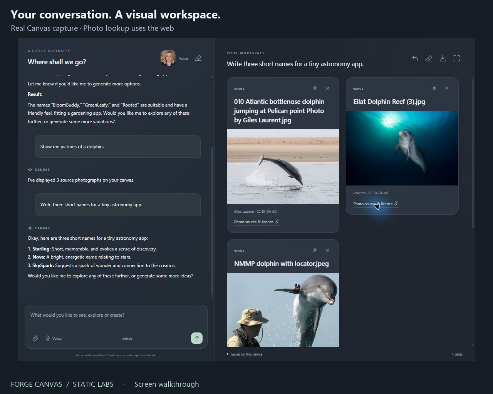
Task: Click the 'SkySpark' name suggestion line
Action: click(102, 265)
